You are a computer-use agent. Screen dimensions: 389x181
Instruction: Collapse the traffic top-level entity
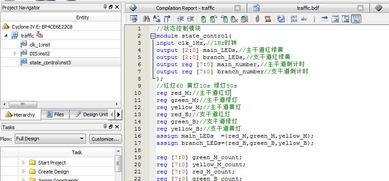point(6,35)
